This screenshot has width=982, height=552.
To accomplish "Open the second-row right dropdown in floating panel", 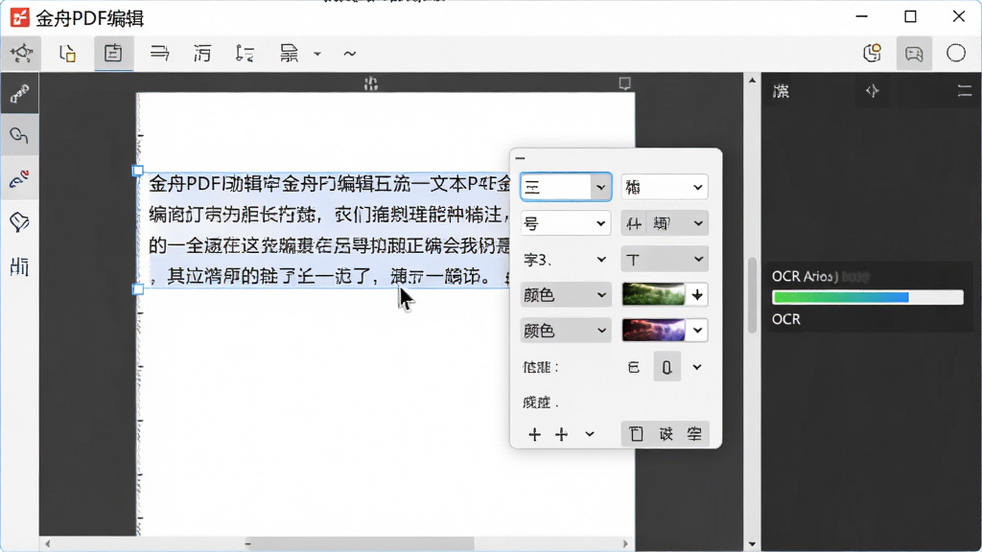I will point(665,223).
